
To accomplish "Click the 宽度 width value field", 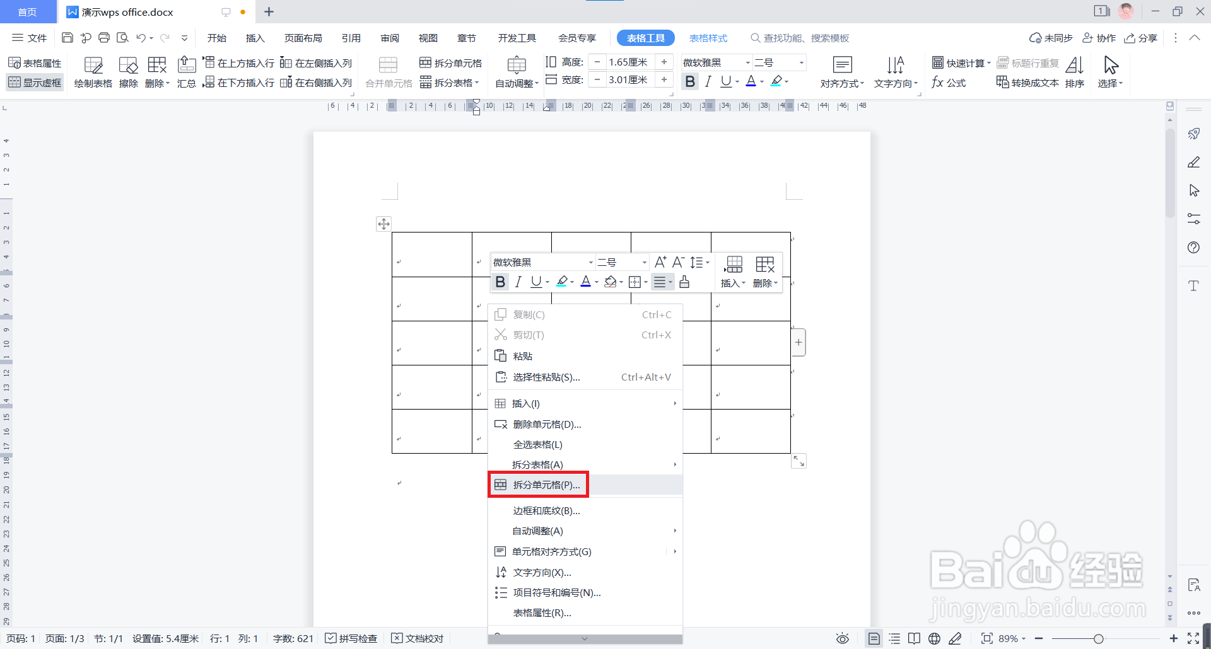I will pyautogui.click(x=629, y=79).
